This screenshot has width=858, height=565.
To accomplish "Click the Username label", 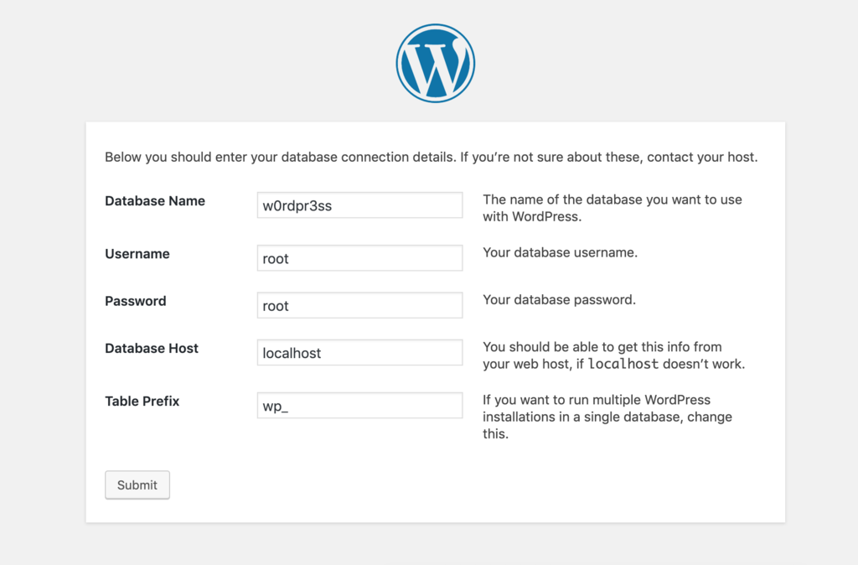I will (137, 254).
